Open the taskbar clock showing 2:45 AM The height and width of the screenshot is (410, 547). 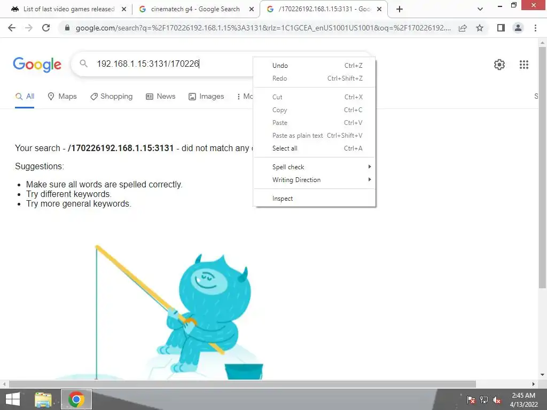(523, 400)
